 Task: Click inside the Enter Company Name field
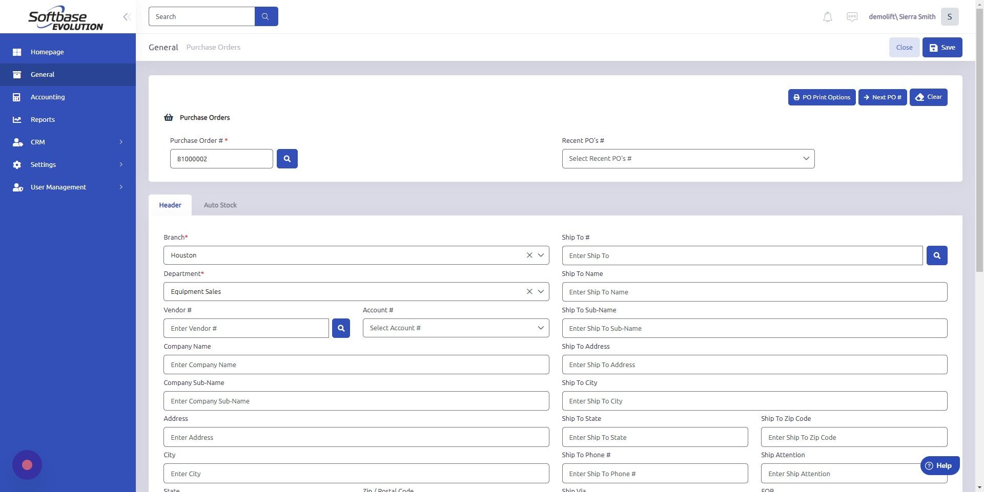pos(356,365)
